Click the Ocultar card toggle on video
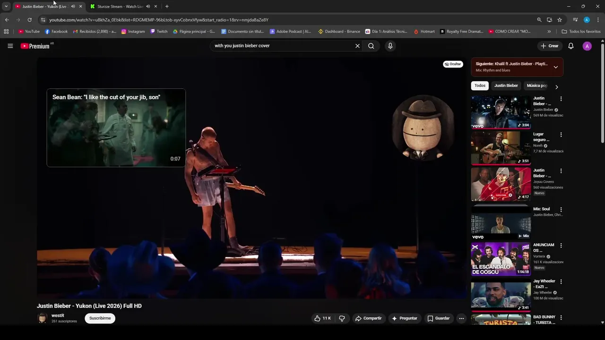Viewport: 605px width, 340px height. (x=453, y=64)
